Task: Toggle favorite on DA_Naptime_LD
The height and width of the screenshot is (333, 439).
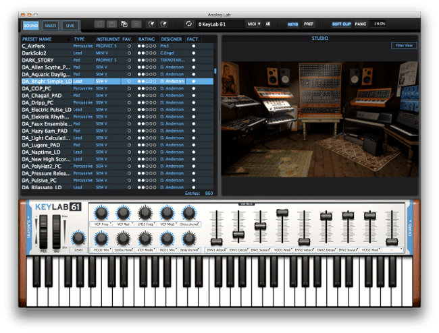Action: pos(129,152)
